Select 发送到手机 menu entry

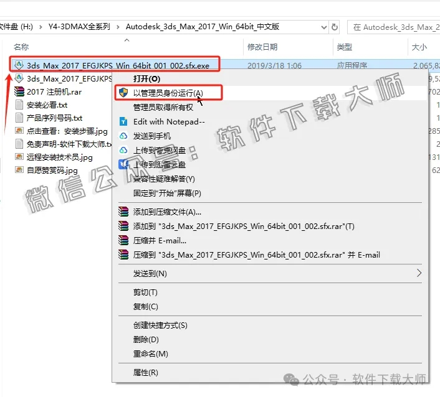152,136
